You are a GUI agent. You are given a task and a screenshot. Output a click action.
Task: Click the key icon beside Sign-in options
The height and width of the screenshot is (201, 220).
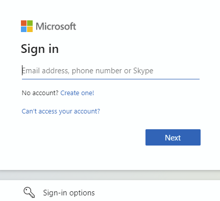pos(29,192)
